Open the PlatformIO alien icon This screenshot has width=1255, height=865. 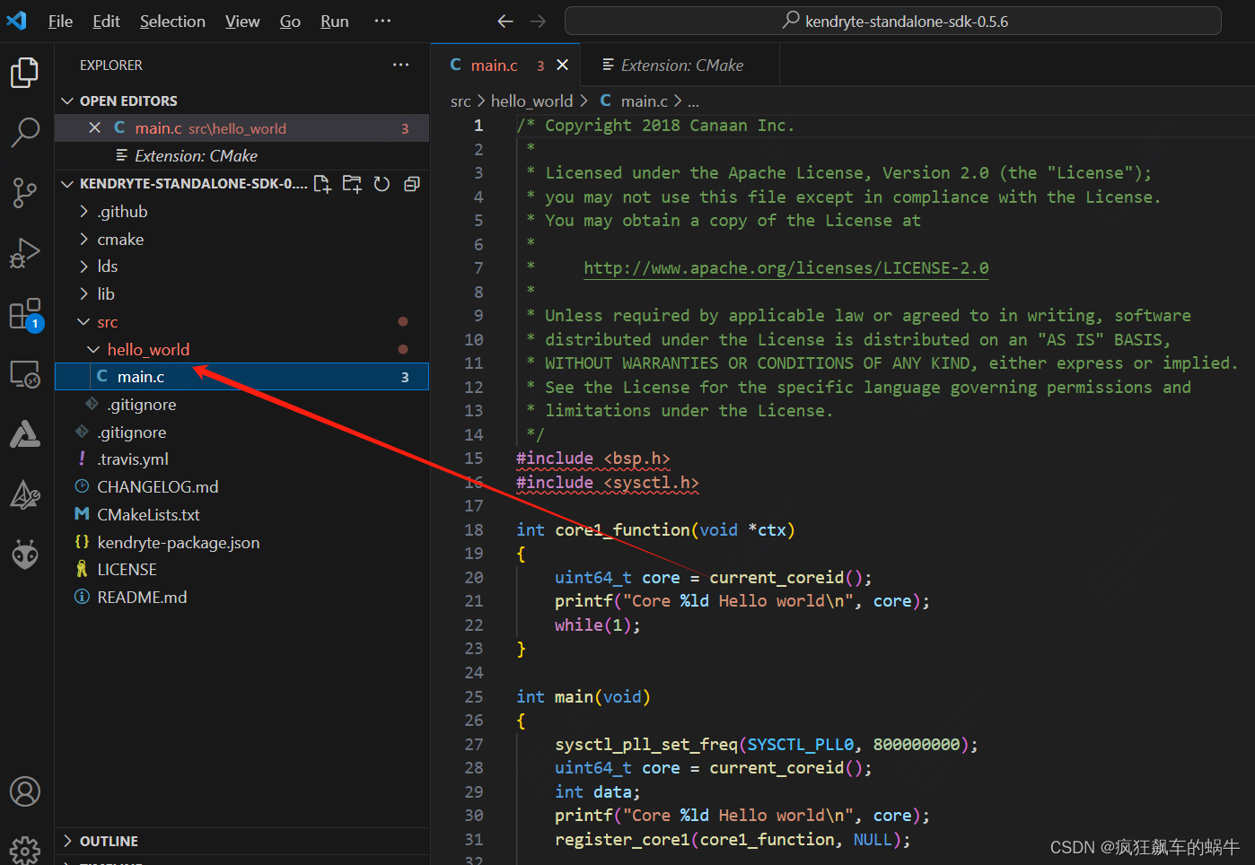pos(25,555)
